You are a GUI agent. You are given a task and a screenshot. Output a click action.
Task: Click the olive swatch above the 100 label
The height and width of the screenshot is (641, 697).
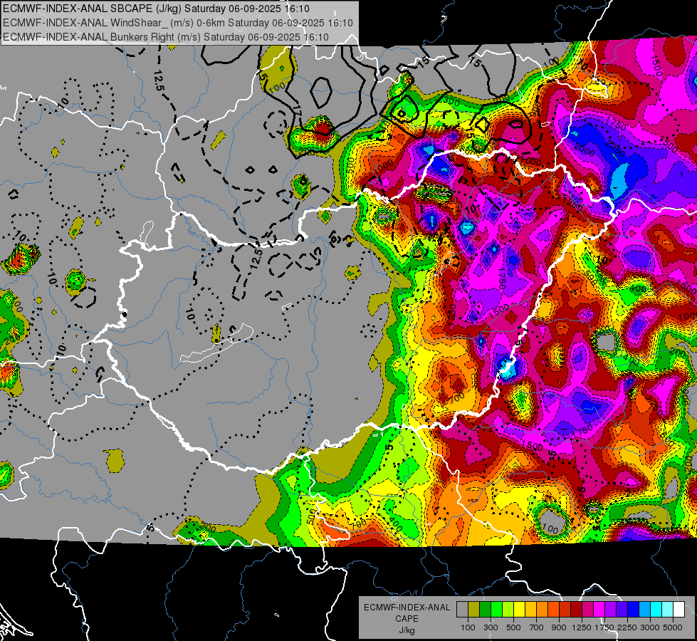click(473, 610)
